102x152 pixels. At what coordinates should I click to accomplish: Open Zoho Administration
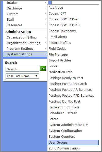click(73, 148)
